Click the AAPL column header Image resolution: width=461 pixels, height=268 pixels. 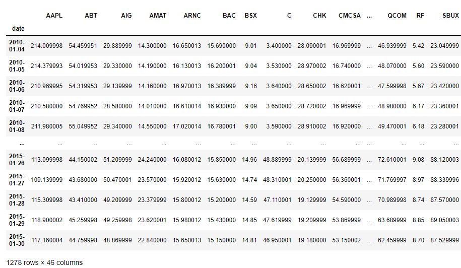coord(54,16)
